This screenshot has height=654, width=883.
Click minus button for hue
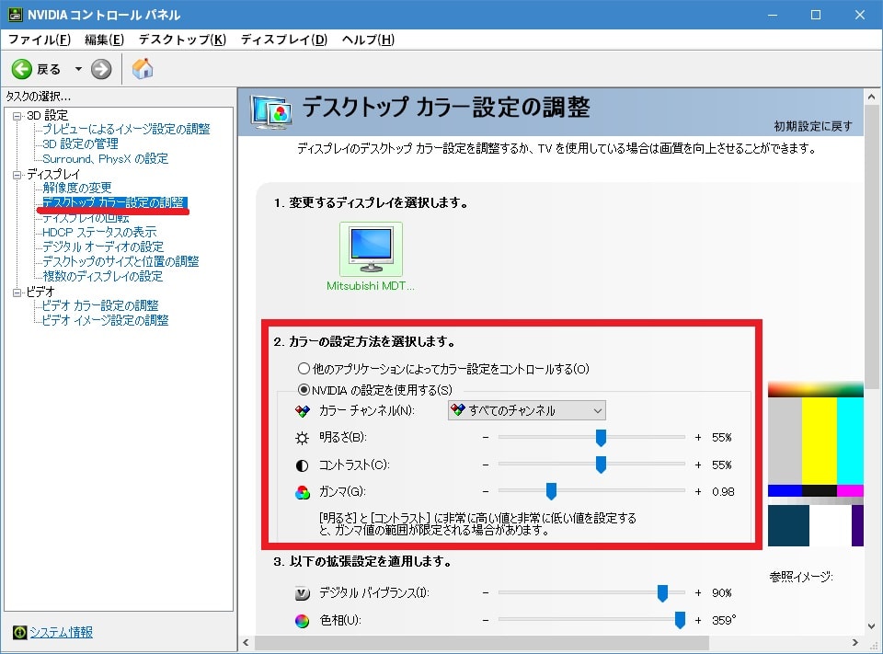[486, 620]
